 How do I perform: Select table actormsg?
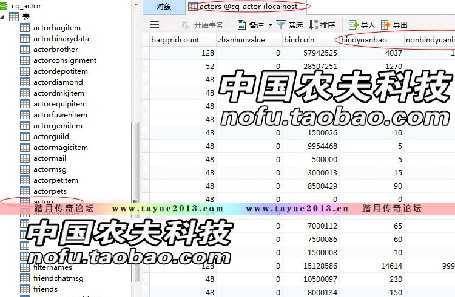point(50,169)
